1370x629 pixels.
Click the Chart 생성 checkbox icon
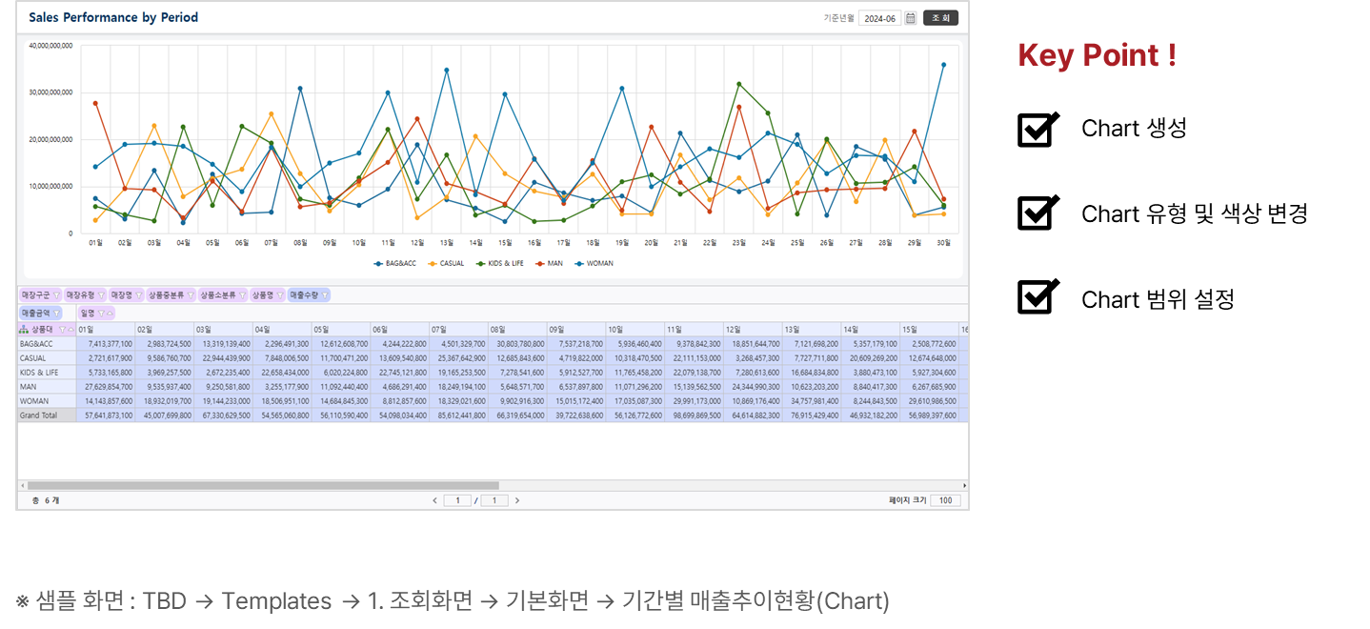1038,129
